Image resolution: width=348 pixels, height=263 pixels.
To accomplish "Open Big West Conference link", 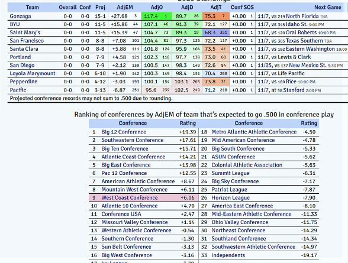I will click(127, 255).
